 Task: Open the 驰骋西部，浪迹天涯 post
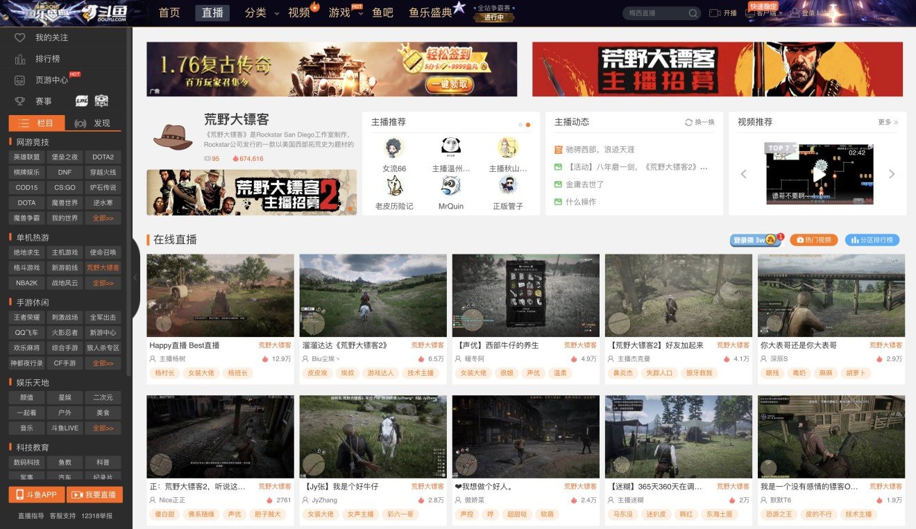(600, 150)
